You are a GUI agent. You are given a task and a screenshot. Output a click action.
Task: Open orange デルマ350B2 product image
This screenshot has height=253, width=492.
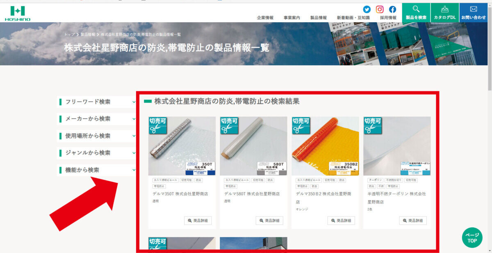pyautogui.click(x=325, y=146)
